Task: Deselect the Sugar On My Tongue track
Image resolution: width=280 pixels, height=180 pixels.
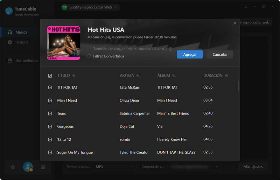Action: point(50,153)
